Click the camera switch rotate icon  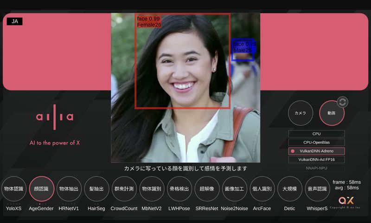(x=342, y=102)
